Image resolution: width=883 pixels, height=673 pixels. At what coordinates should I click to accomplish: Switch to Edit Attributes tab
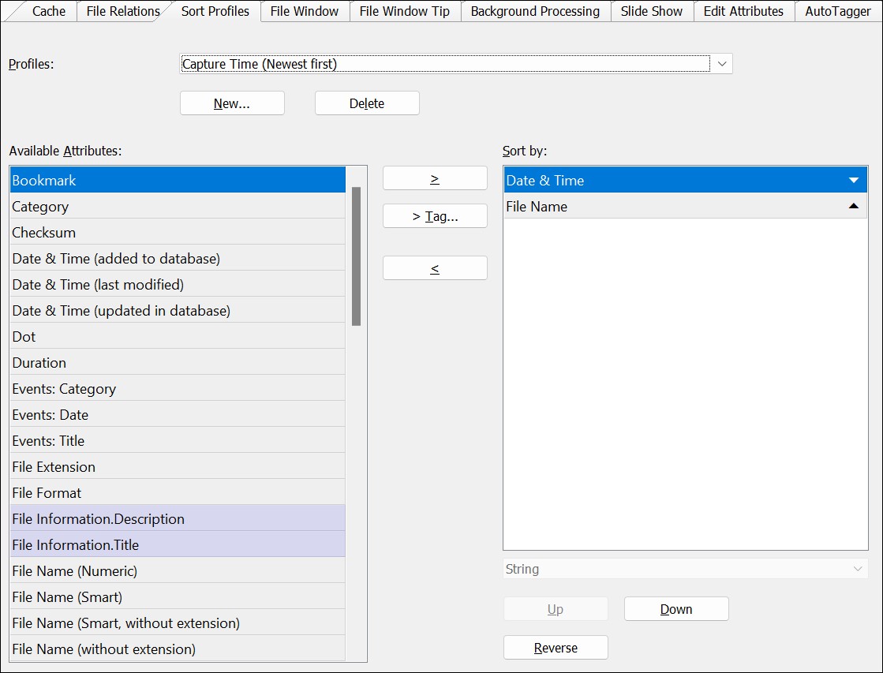pyautogui.click(x=743, y=11)
